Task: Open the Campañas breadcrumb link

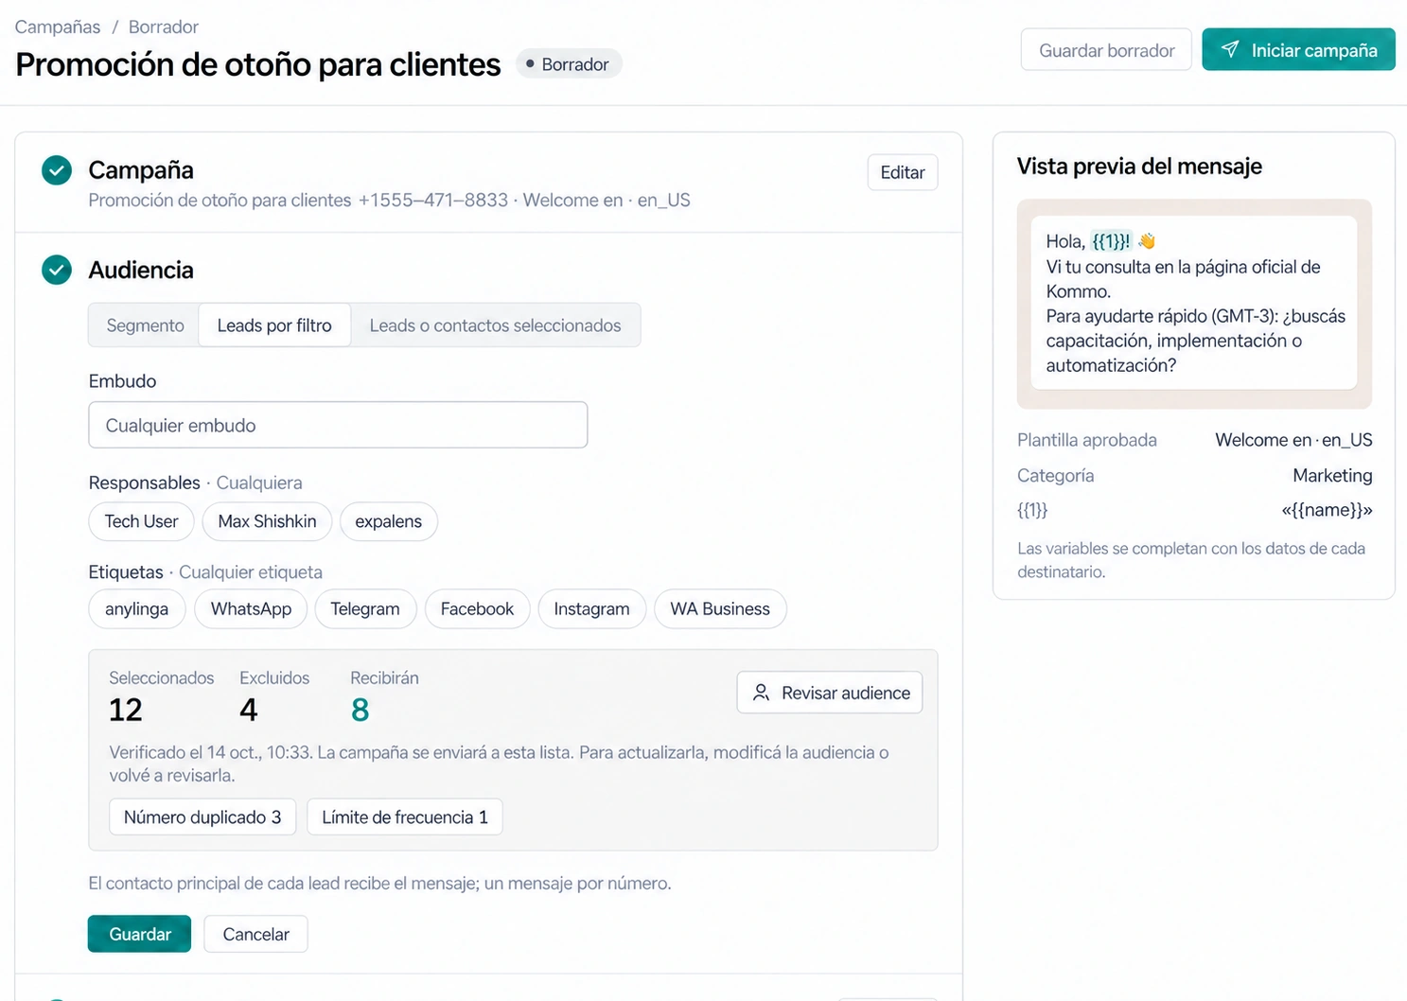Action: 58,26
